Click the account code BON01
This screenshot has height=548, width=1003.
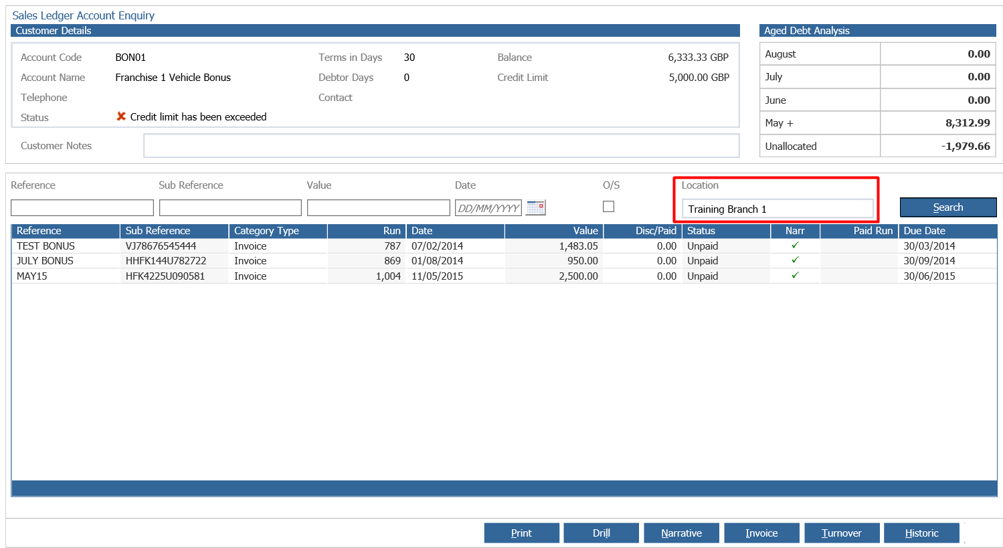click(x=130, y=58)
